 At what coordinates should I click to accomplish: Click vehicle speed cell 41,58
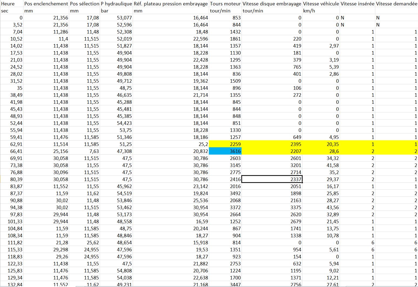click(321, 165)
